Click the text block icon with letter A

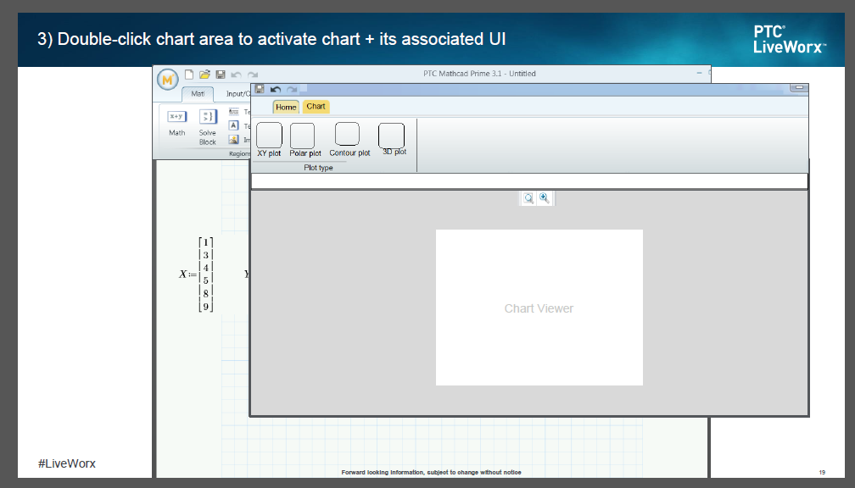[x=234, y=125]
